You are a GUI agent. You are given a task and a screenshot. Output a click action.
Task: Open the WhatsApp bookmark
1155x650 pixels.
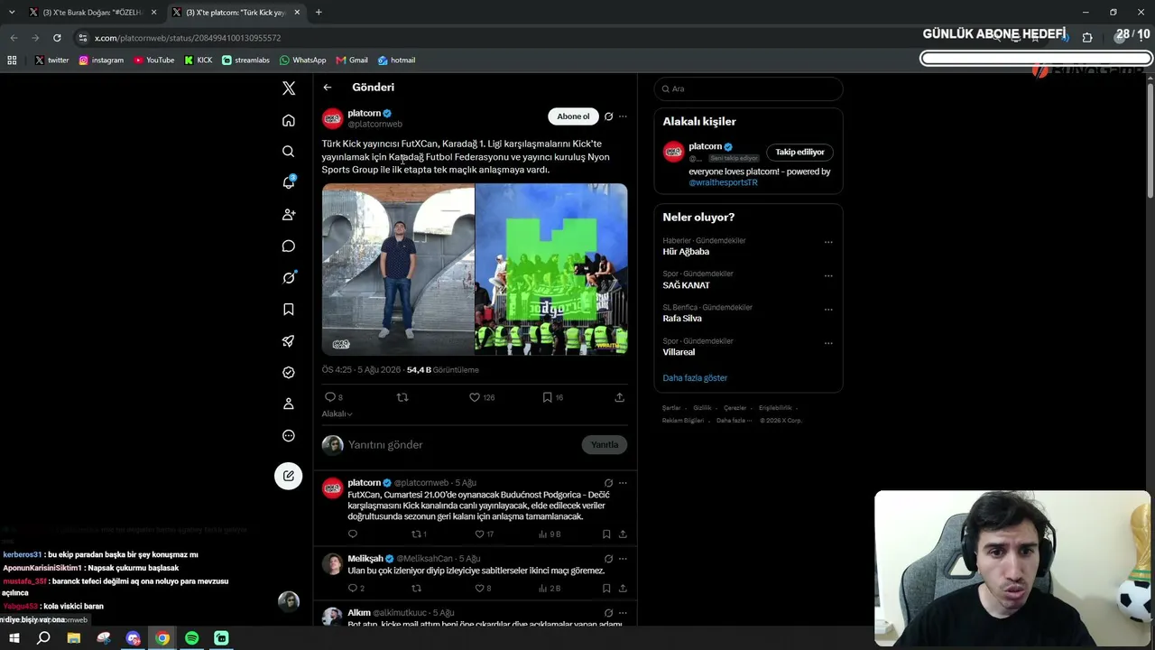303,60
